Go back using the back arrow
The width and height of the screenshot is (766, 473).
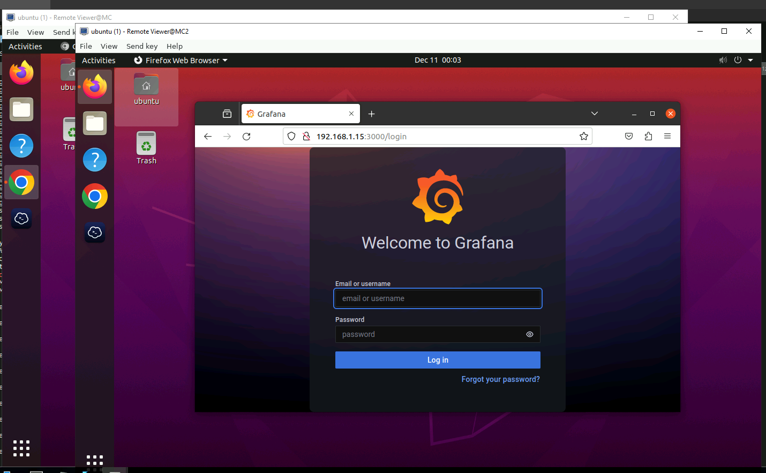click(x=208, y=137)
